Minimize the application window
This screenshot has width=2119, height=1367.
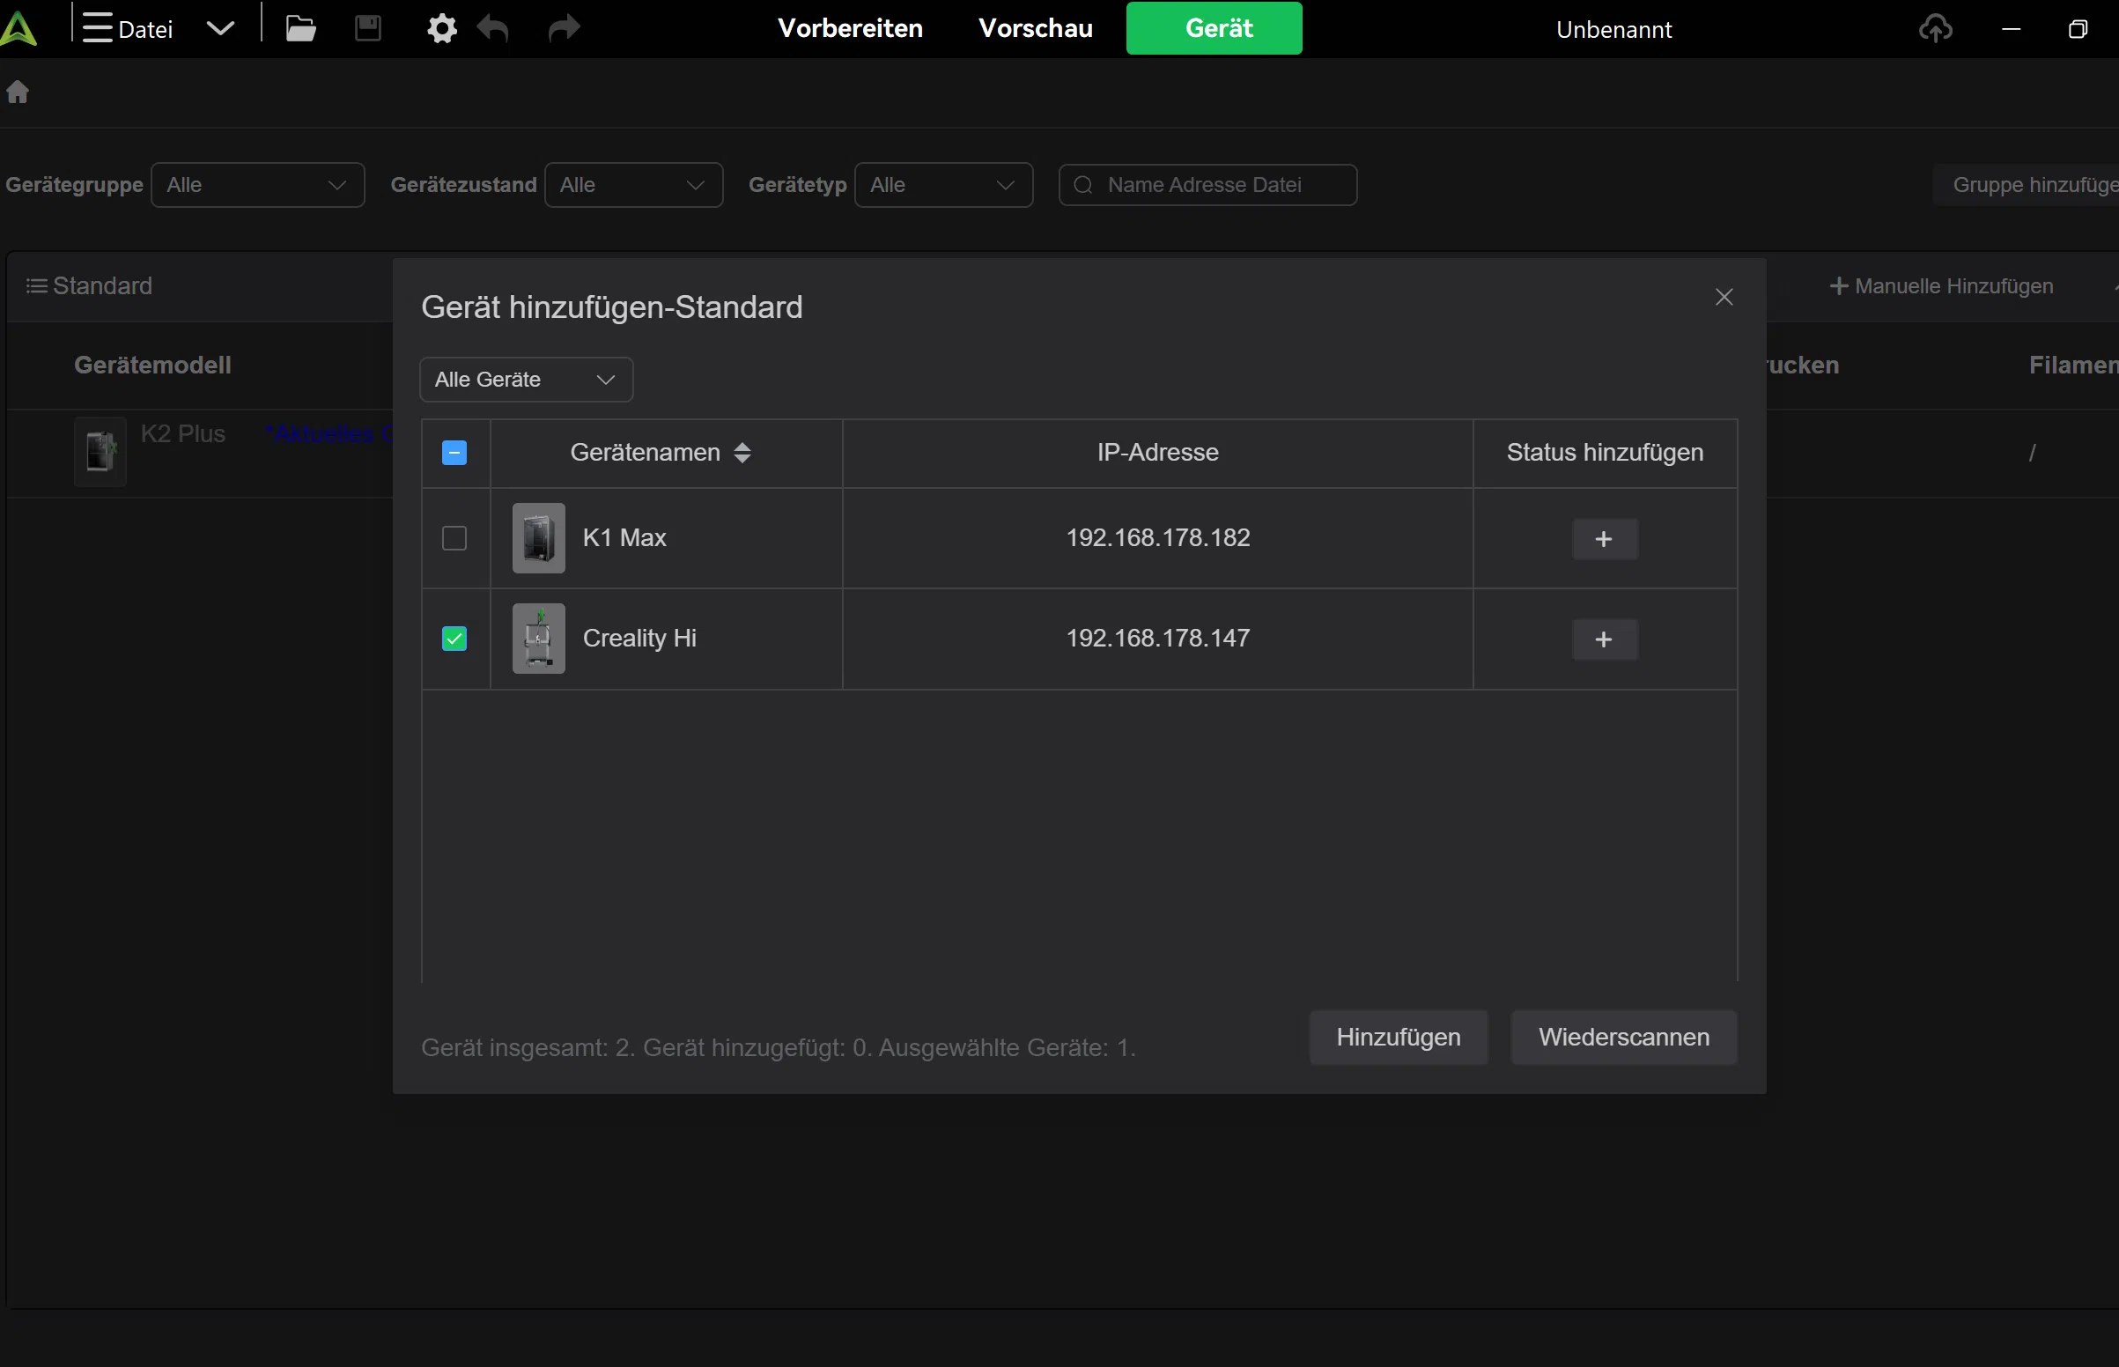[2011, 29]
